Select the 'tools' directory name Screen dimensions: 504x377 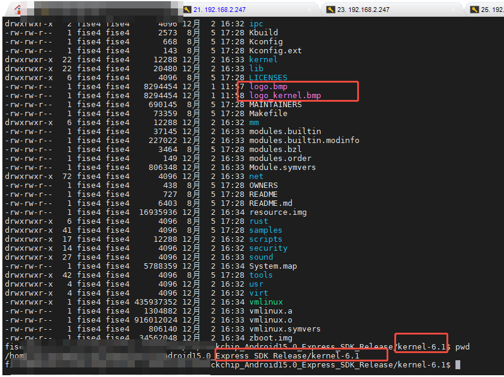tap(261, 275)
